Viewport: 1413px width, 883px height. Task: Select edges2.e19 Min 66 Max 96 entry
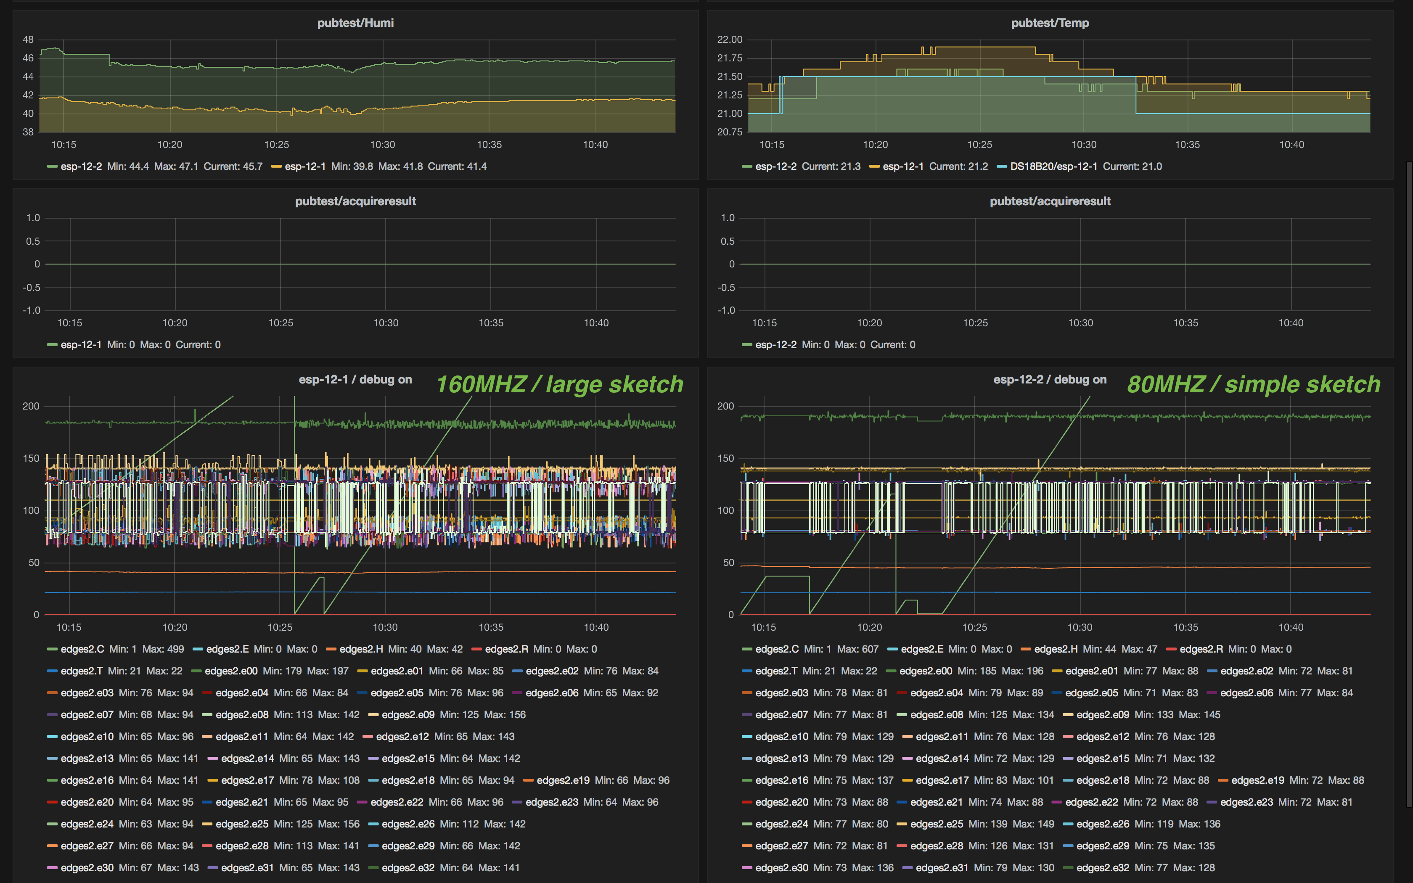564,780
